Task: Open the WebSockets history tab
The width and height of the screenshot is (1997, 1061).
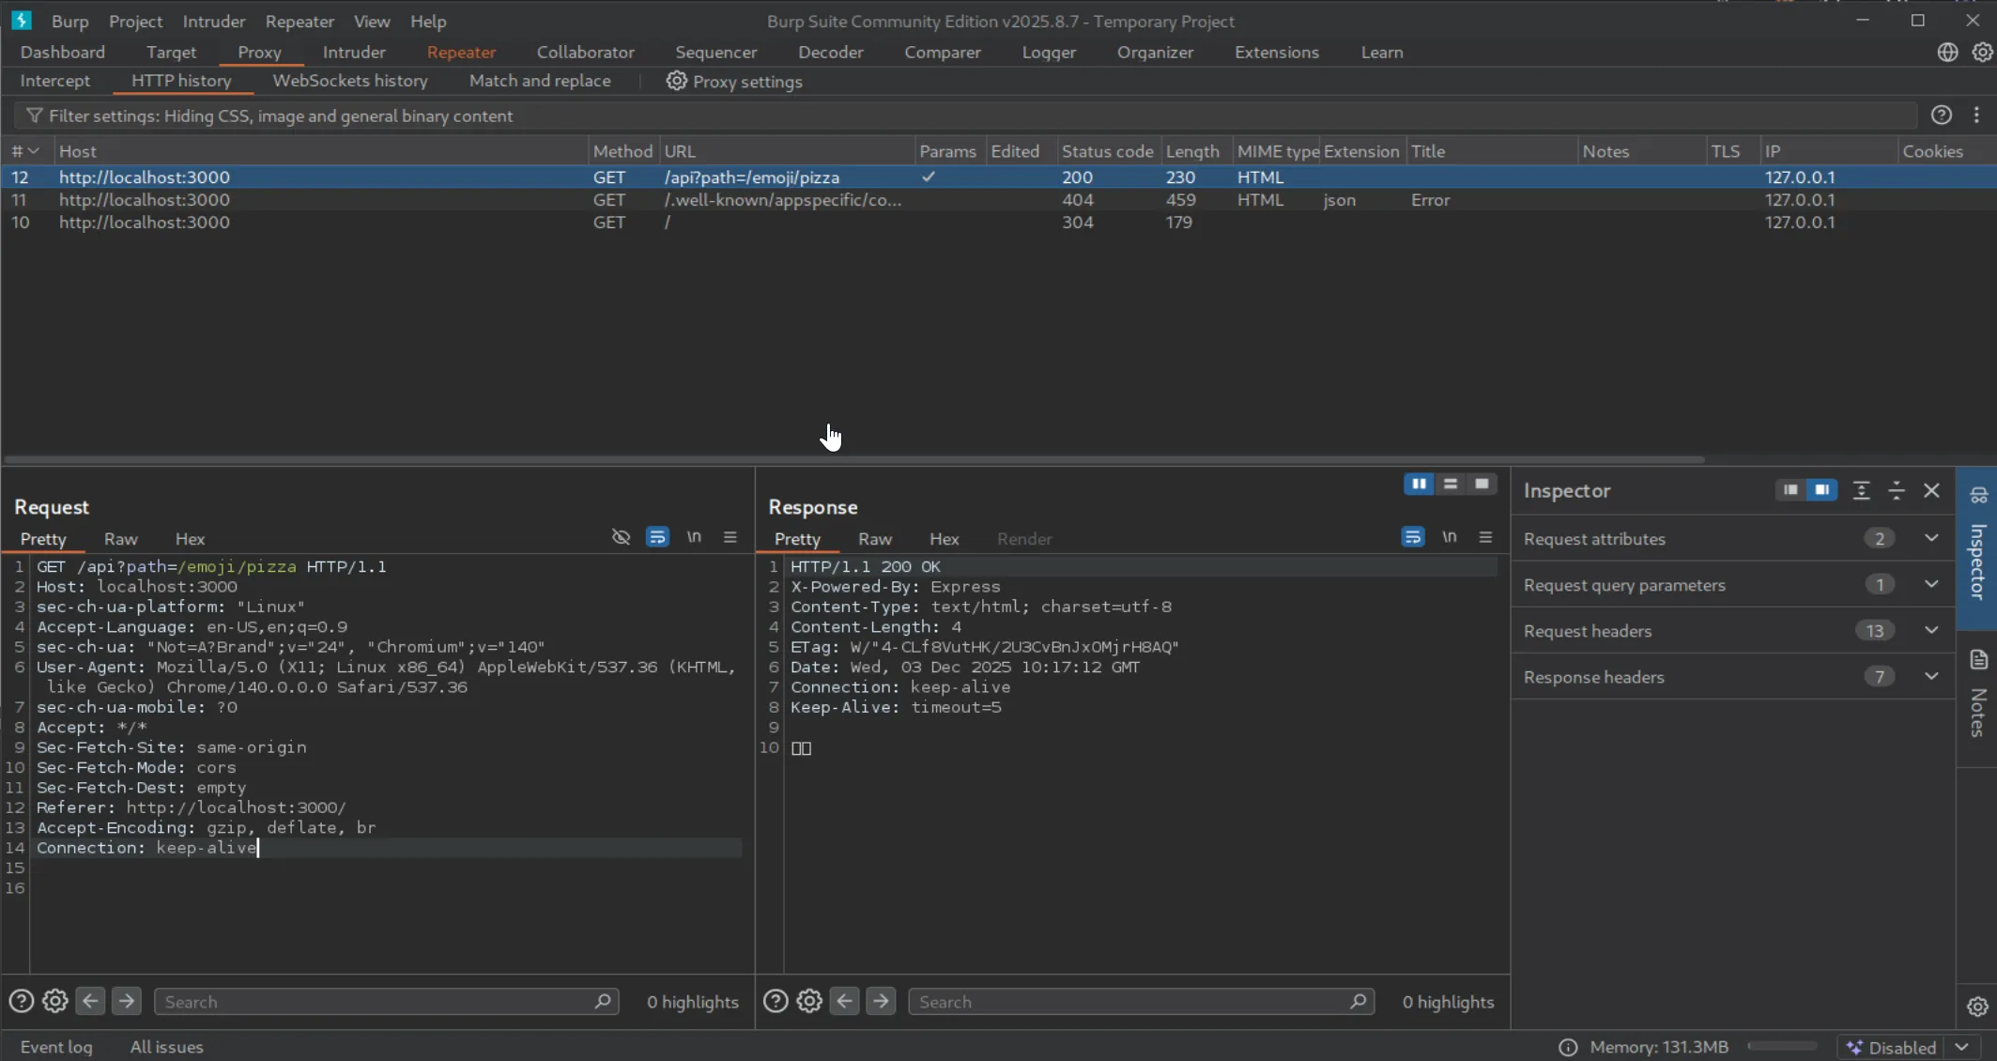Action: coord(349,81)
